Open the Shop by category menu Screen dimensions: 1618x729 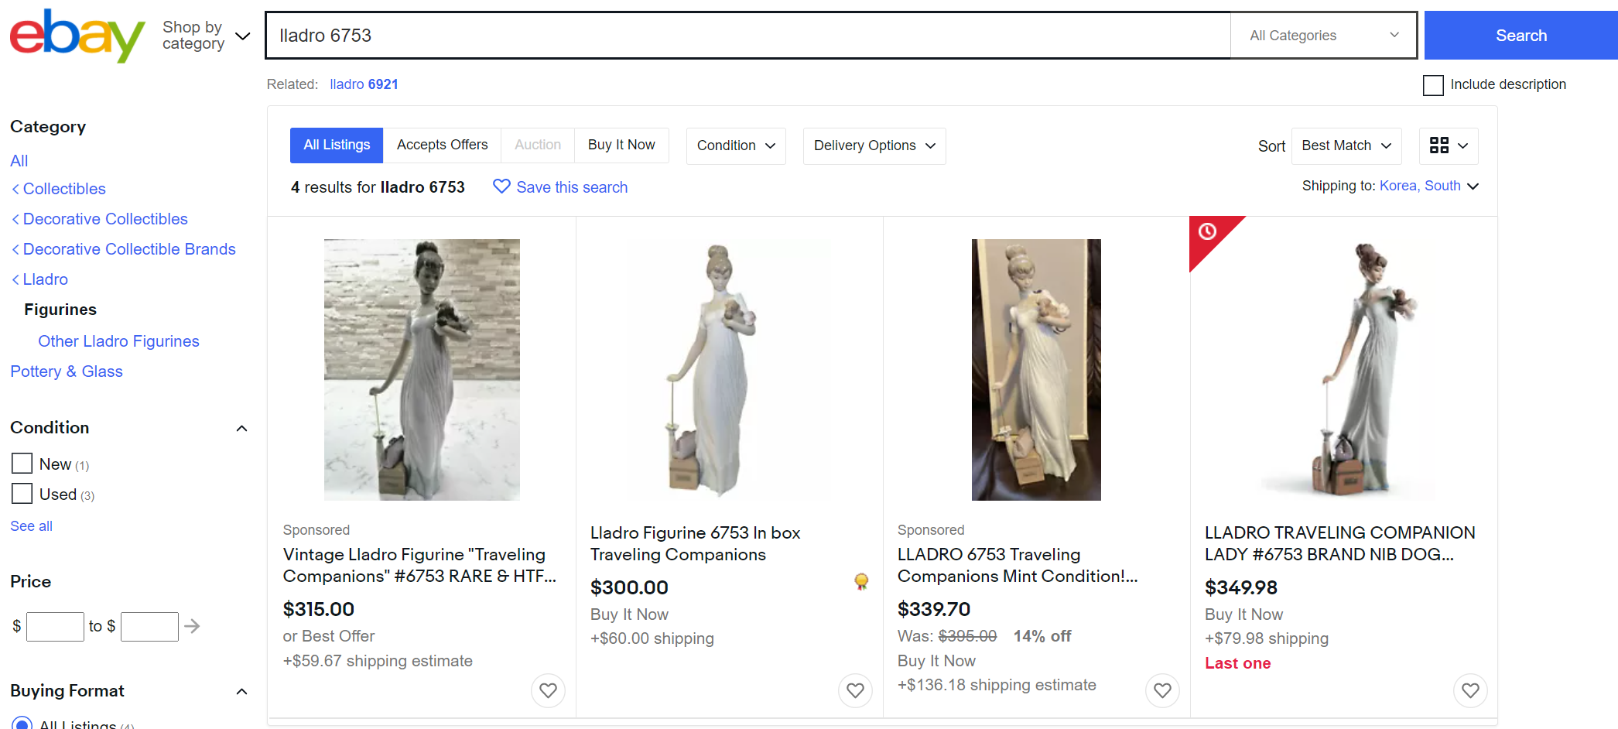click(207, 36)
